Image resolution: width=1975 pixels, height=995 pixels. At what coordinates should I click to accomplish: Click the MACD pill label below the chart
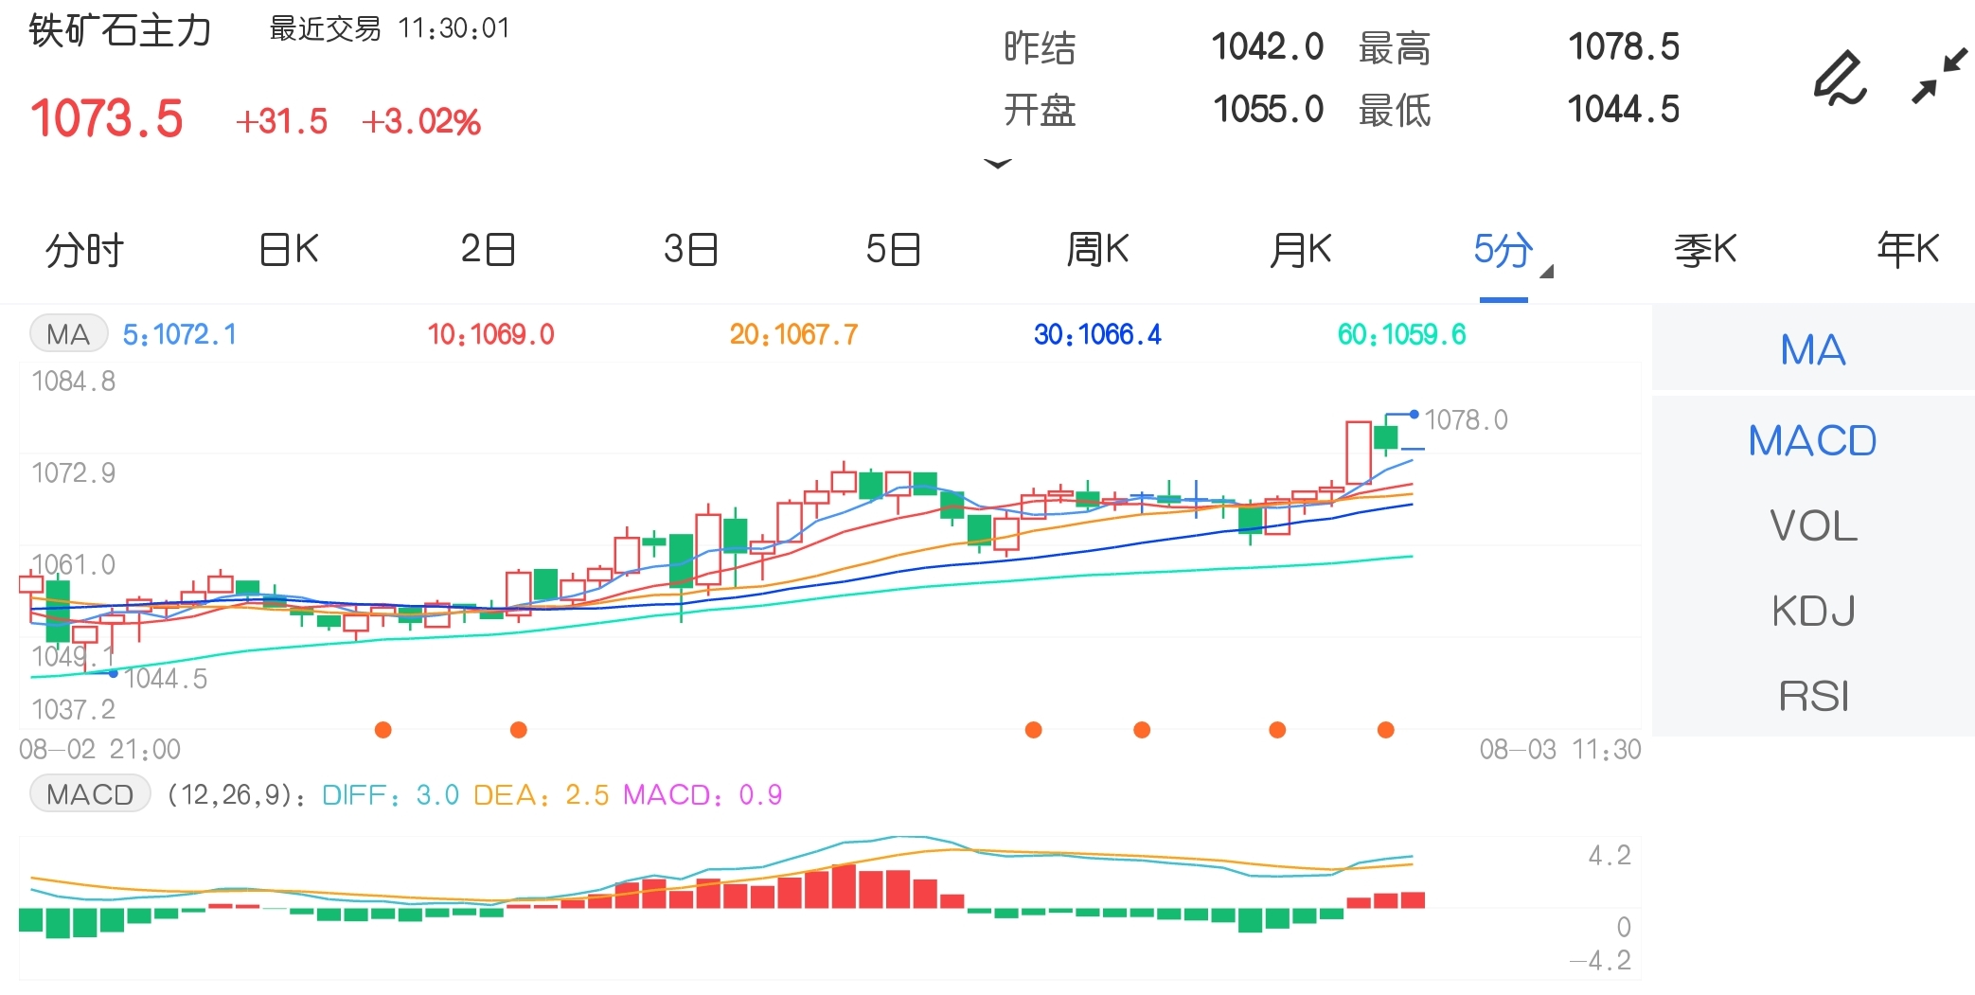pyautogui.click(x=89, y=795)
